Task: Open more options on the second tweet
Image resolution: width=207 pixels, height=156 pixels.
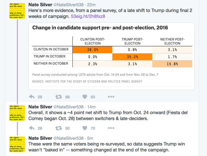Action: click(111, 128)
